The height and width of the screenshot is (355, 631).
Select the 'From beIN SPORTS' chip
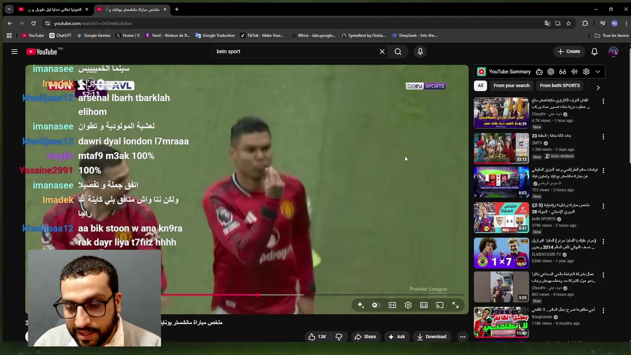[560, 85]
